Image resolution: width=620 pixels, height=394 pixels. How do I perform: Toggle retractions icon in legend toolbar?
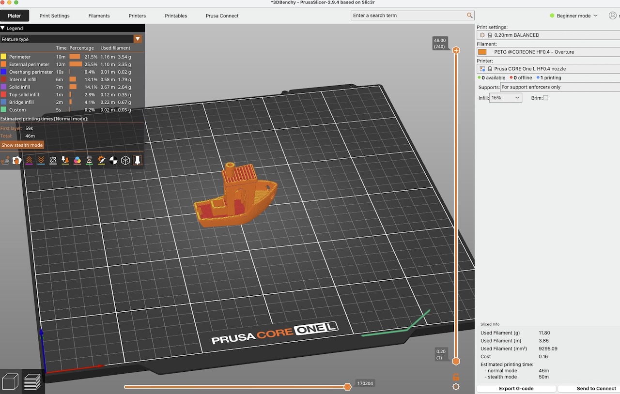[29, 160]
